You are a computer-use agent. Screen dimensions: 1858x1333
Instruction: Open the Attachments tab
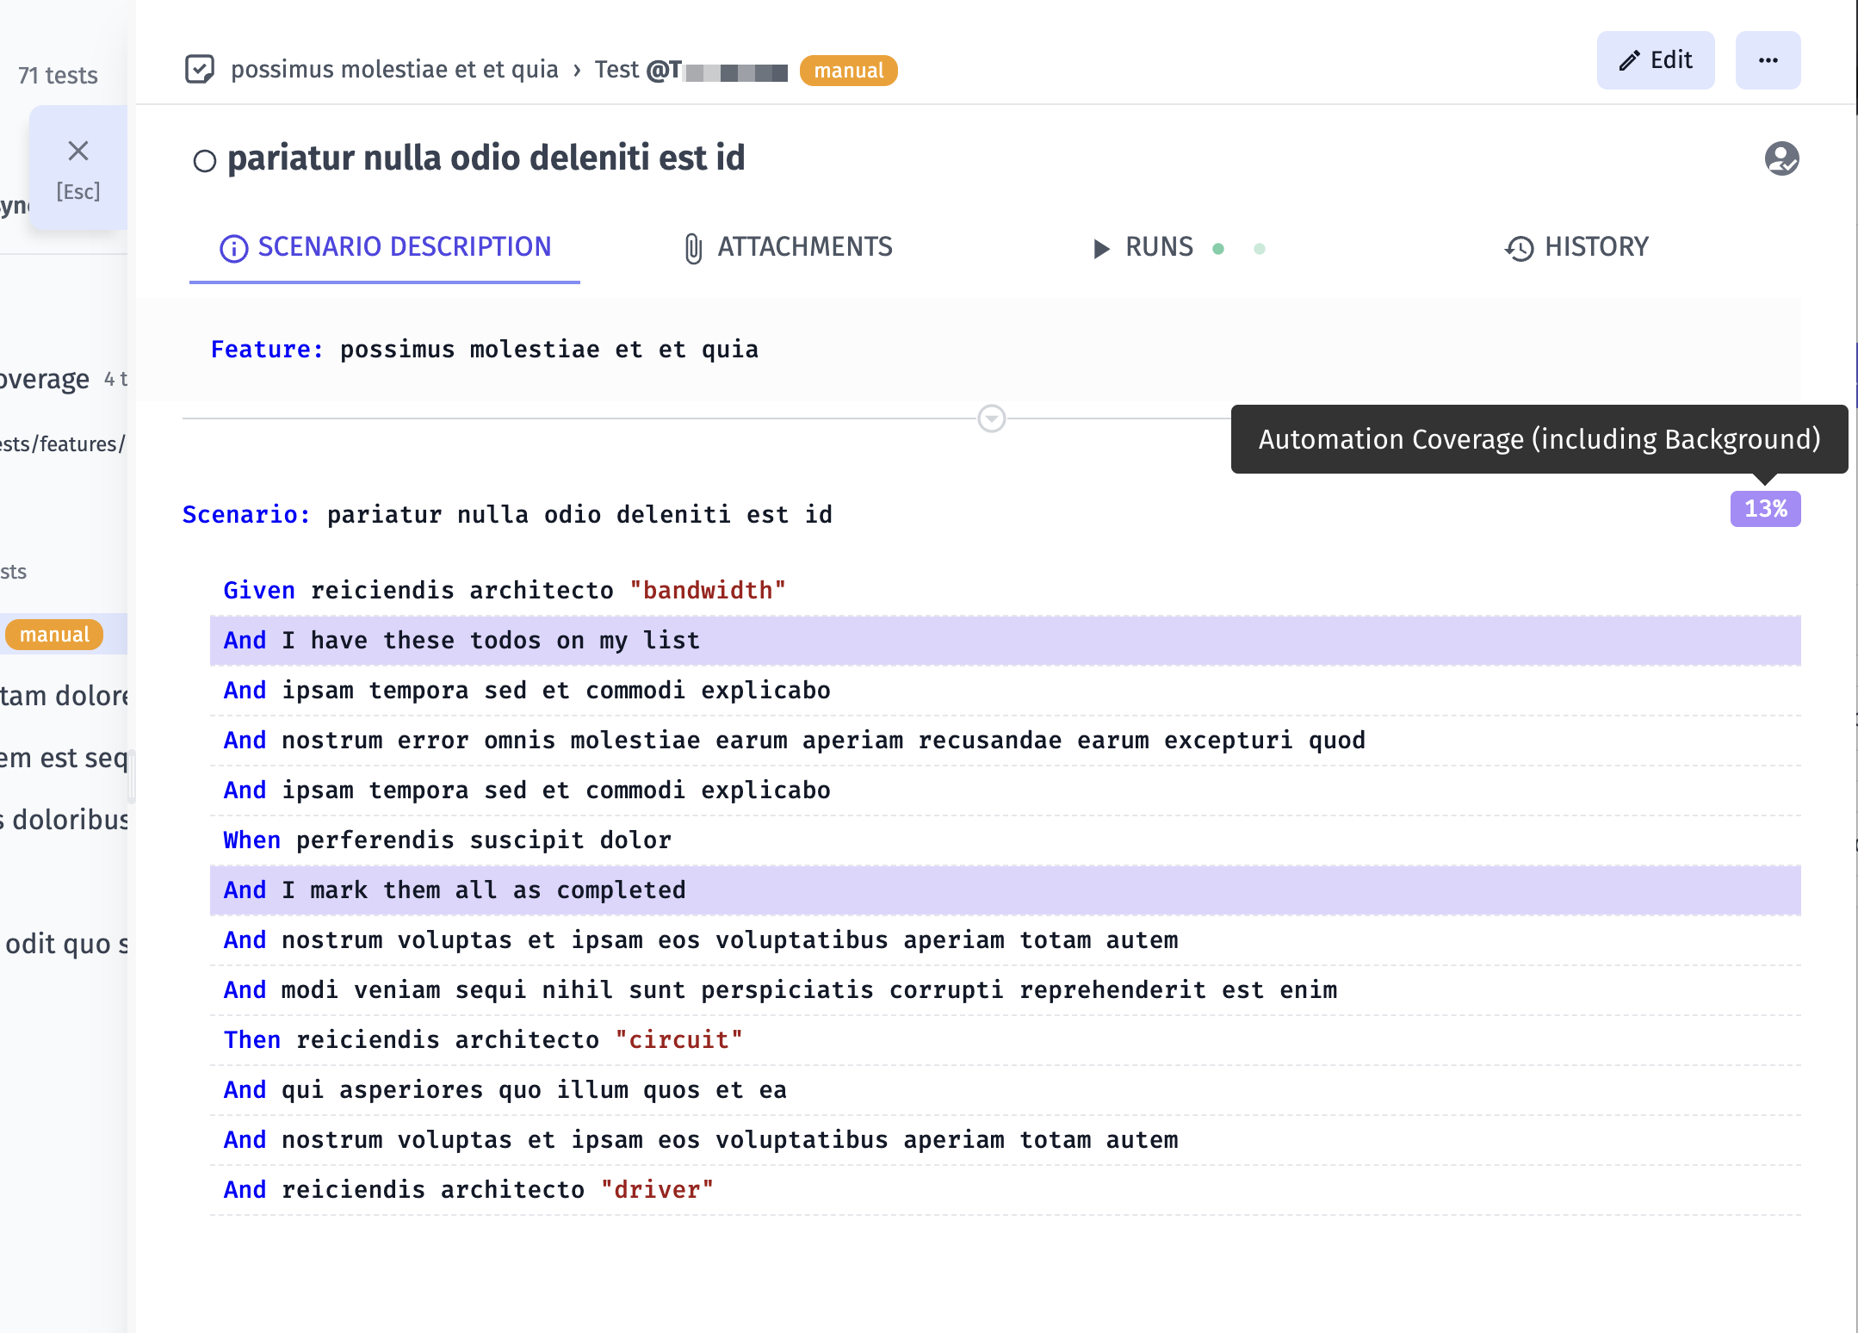point(788,248)
